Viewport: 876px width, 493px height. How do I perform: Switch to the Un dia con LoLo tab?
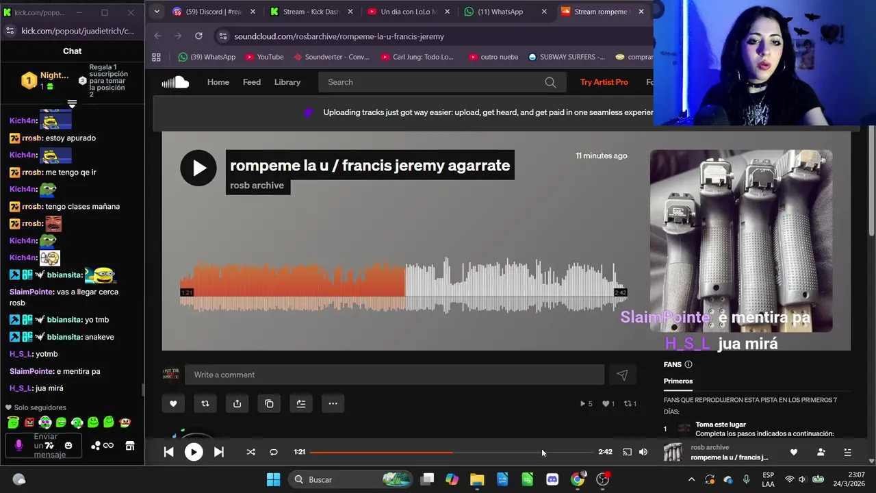point(409,12)
